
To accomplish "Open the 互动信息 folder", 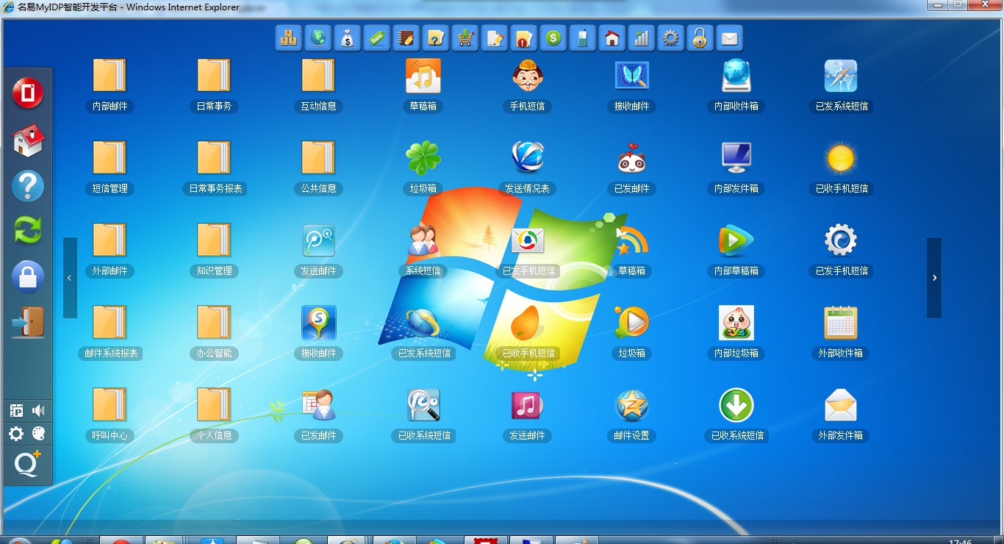I will (318, 75).
